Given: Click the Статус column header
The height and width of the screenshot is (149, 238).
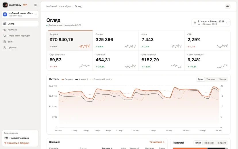Looking at the screenshot, I should pyautogui.click(x=83, y=148).
